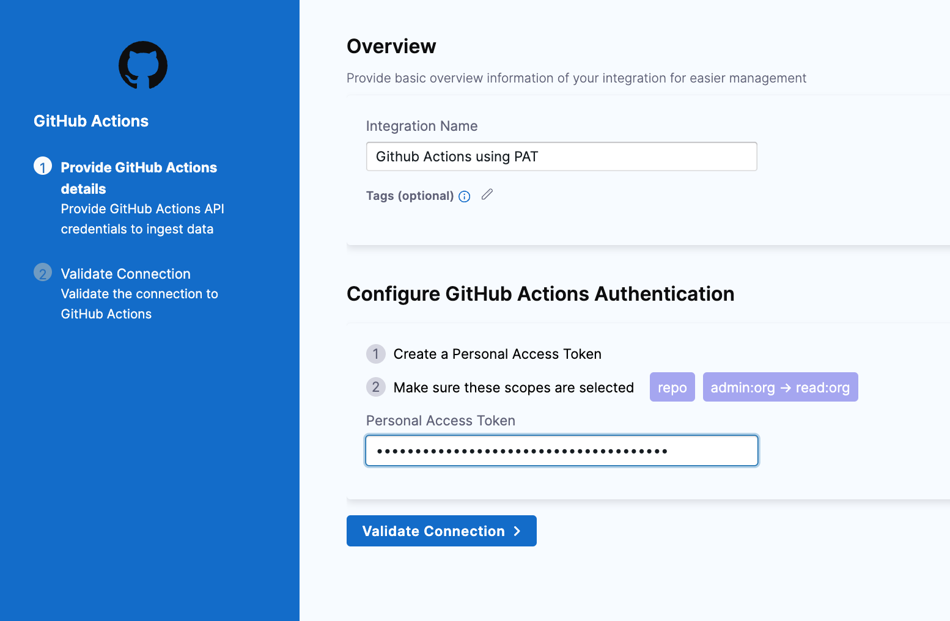Click the GitHub logo in the sidebar

142,65
